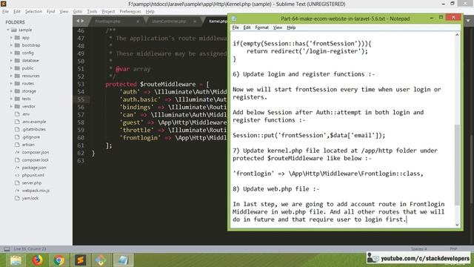Click the Notepad window title icon

234,19
